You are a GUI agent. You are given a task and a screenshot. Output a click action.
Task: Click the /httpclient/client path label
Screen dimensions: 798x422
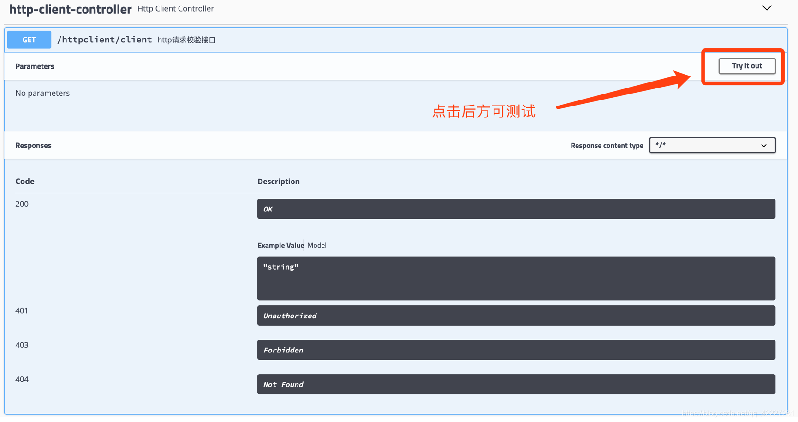coord(105,40)
